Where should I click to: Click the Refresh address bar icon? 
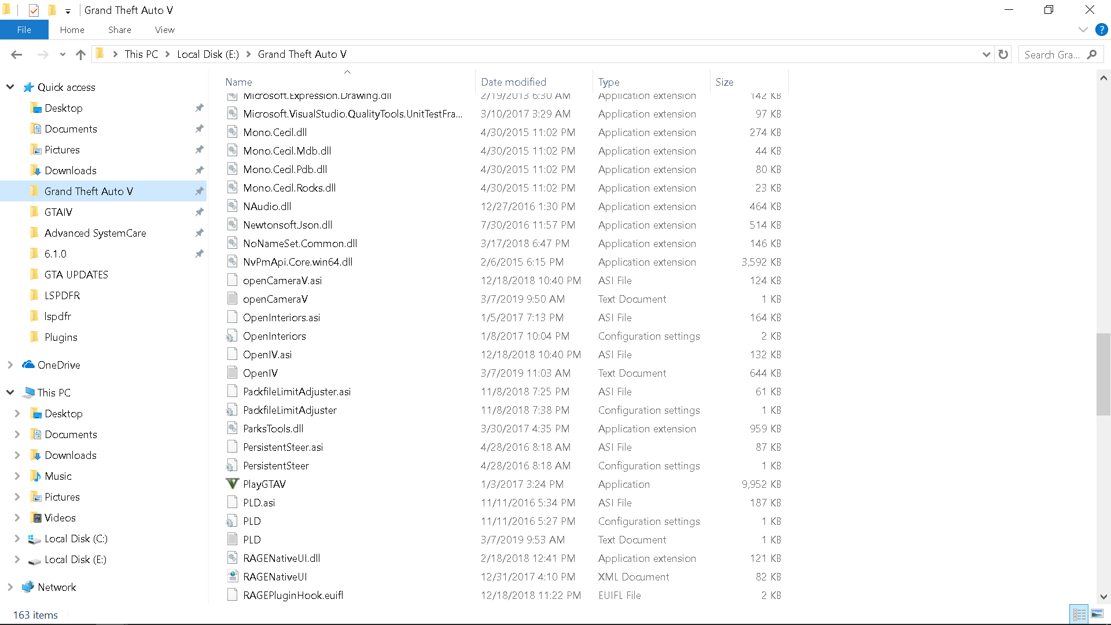[x=1003, y=54]
